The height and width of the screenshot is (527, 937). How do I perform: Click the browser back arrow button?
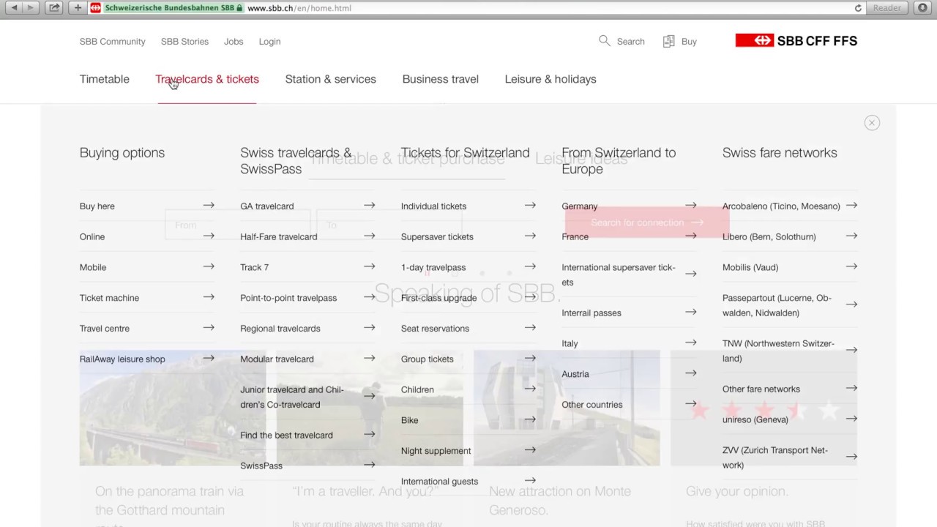pos(14,8)
